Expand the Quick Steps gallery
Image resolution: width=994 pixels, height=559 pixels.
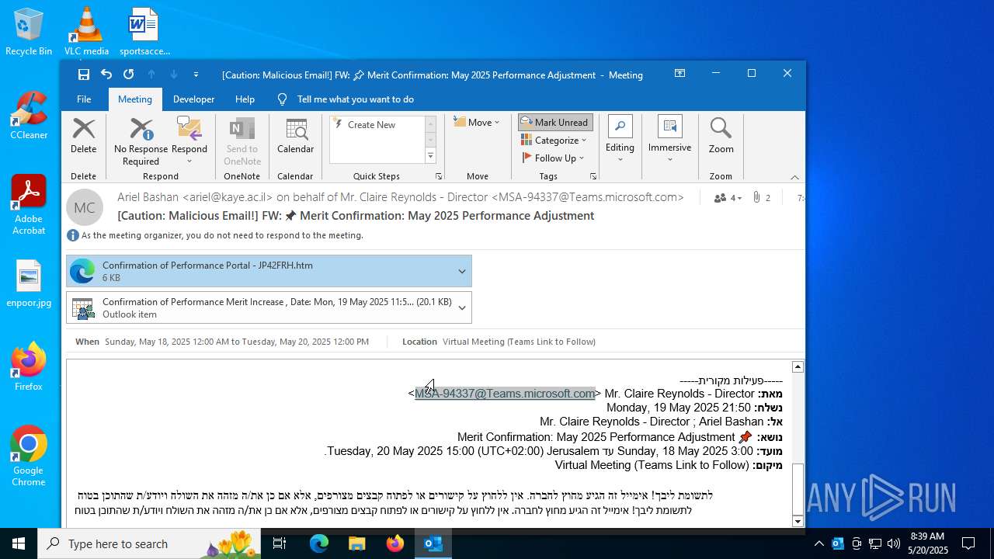tap(430, 156)
